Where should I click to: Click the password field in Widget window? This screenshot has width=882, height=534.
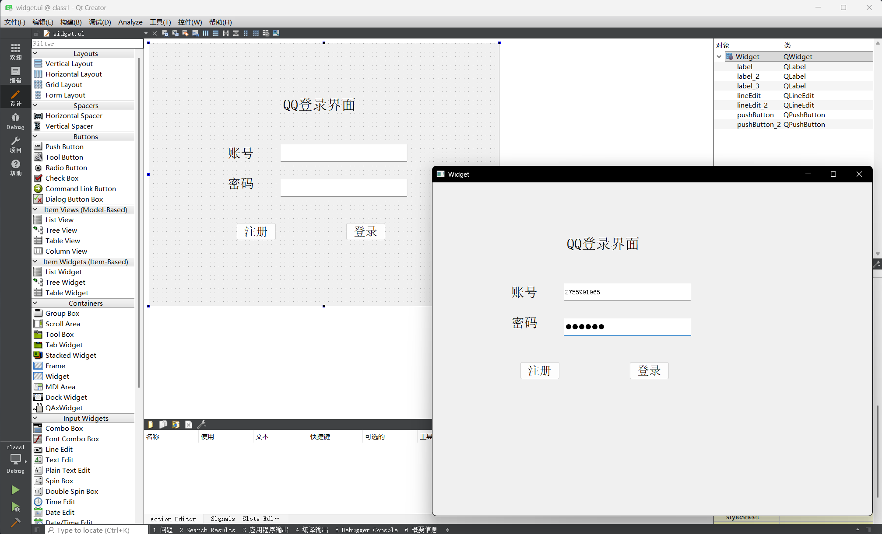pos(627,327)
